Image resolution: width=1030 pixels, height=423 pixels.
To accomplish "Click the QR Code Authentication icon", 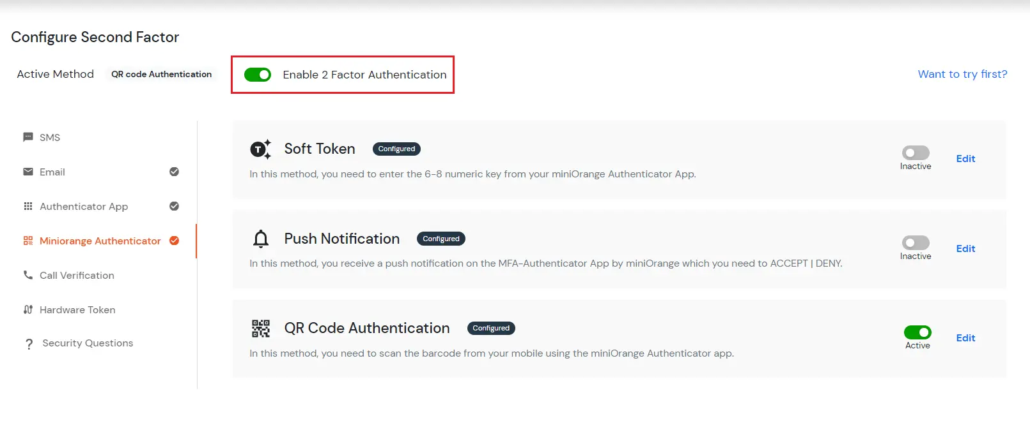I will (261, 329).
